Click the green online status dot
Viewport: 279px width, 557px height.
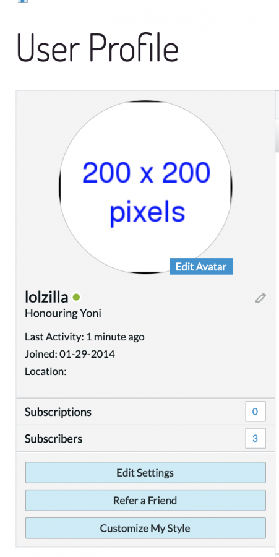[x=76, y=297]
